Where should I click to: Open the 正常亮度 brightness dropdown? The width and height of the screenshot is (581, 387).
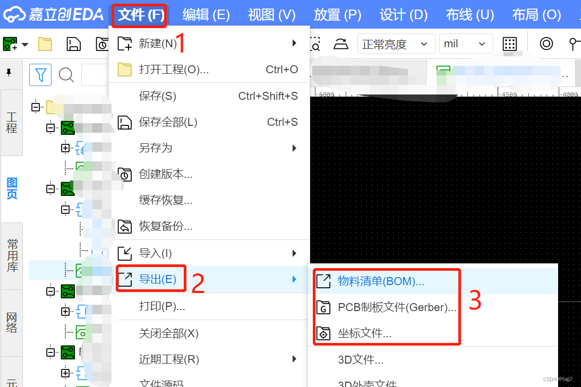396,44
